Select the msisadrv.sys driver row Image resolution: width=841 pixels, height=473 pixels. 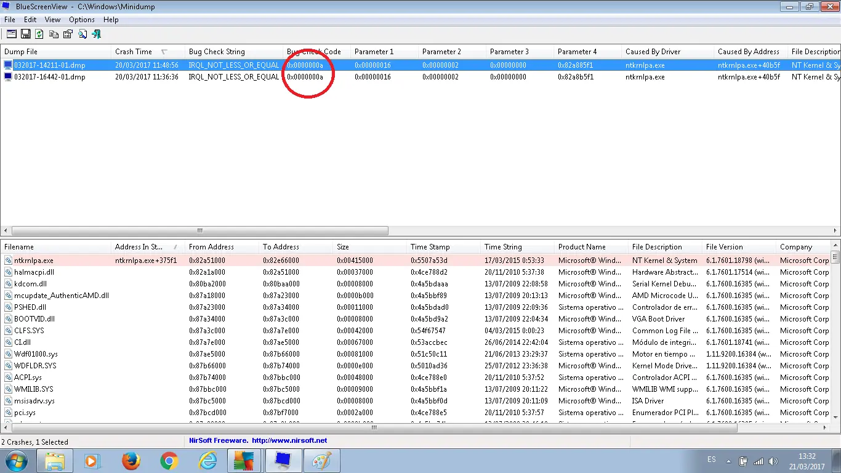pyautogui.click(x=416, y=401)
